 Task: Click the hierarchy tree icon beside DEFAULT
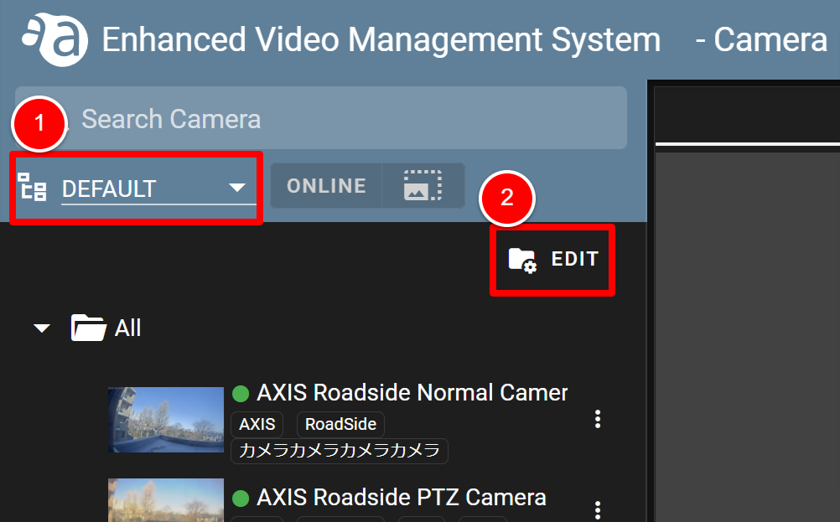tap(32, 187)
